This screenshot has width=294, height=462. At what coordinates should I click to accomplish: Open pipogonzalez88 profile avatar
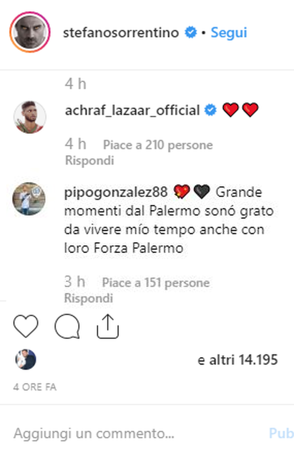click(29, 199)
